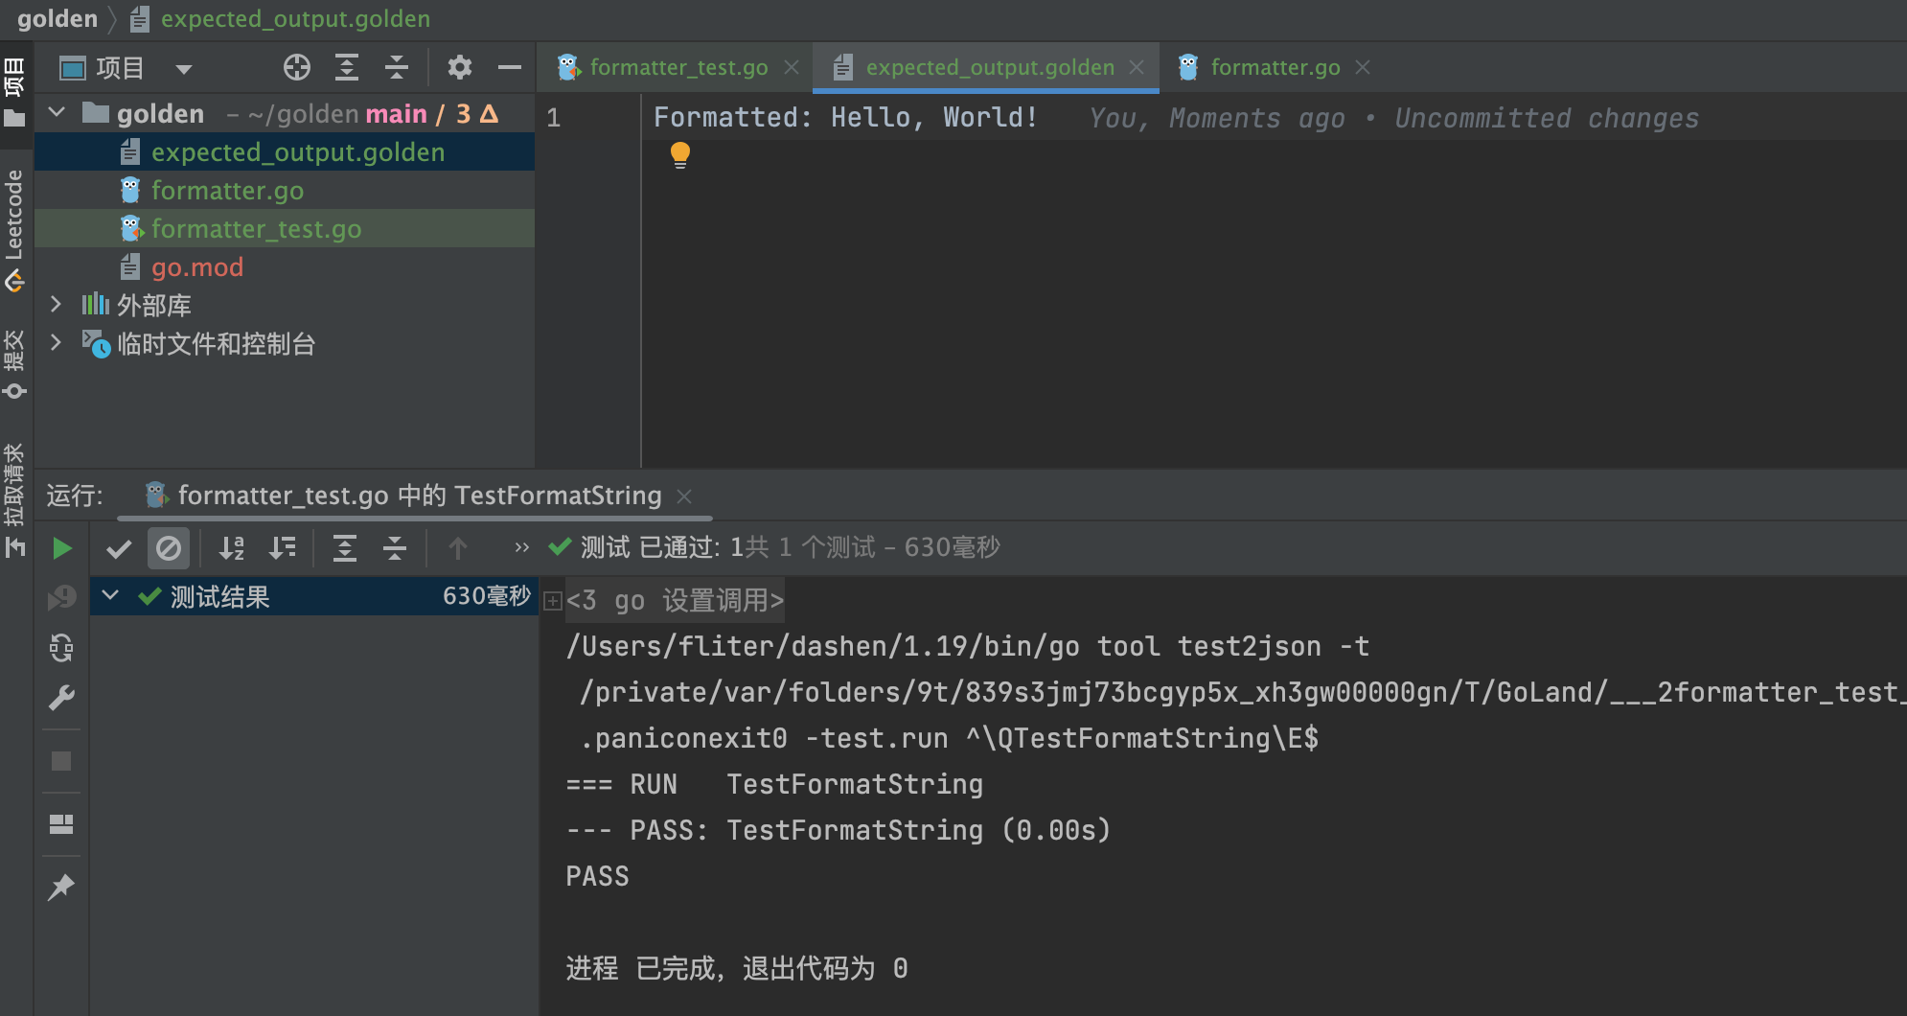Collapse all test results
1907x1016 pixels.
[395, 548]
